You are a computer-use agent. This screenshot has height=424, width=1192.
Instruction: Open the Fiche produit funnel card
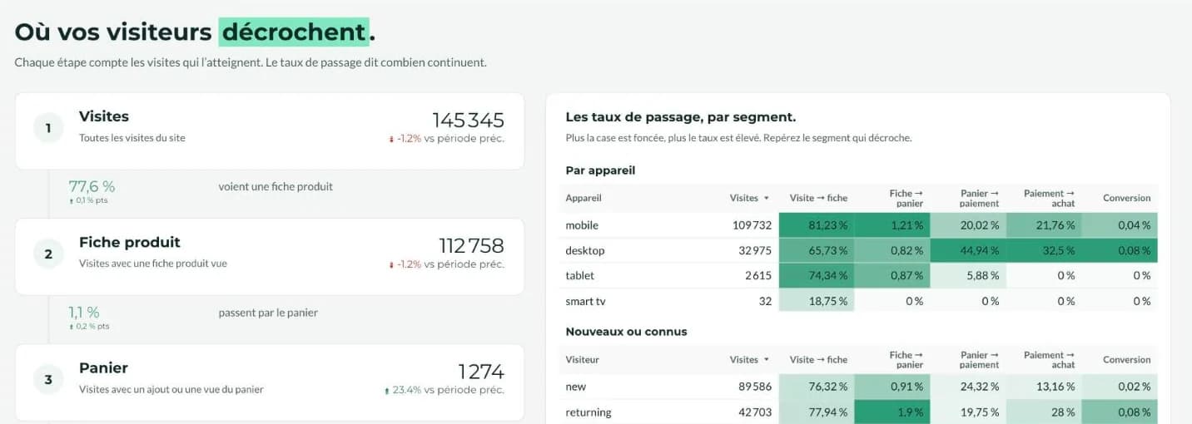270,257
